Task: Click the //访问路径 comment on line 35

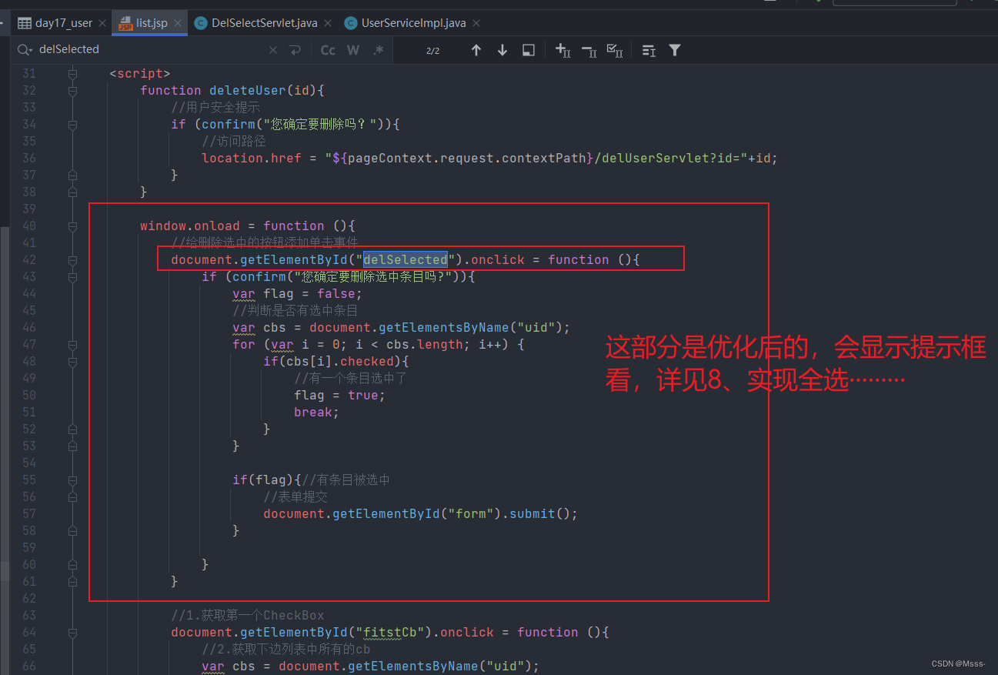Action: click(x=234, y=142)
